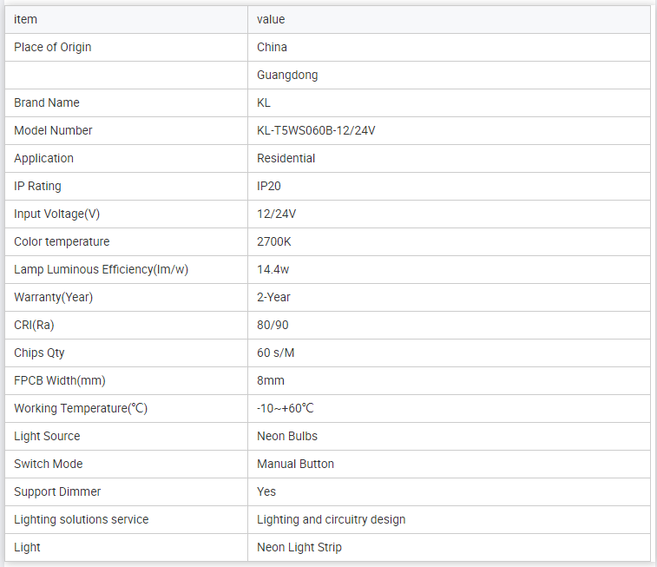Select the working temperature range value
The height and width of the screenshot is (567, 657).
286,408
